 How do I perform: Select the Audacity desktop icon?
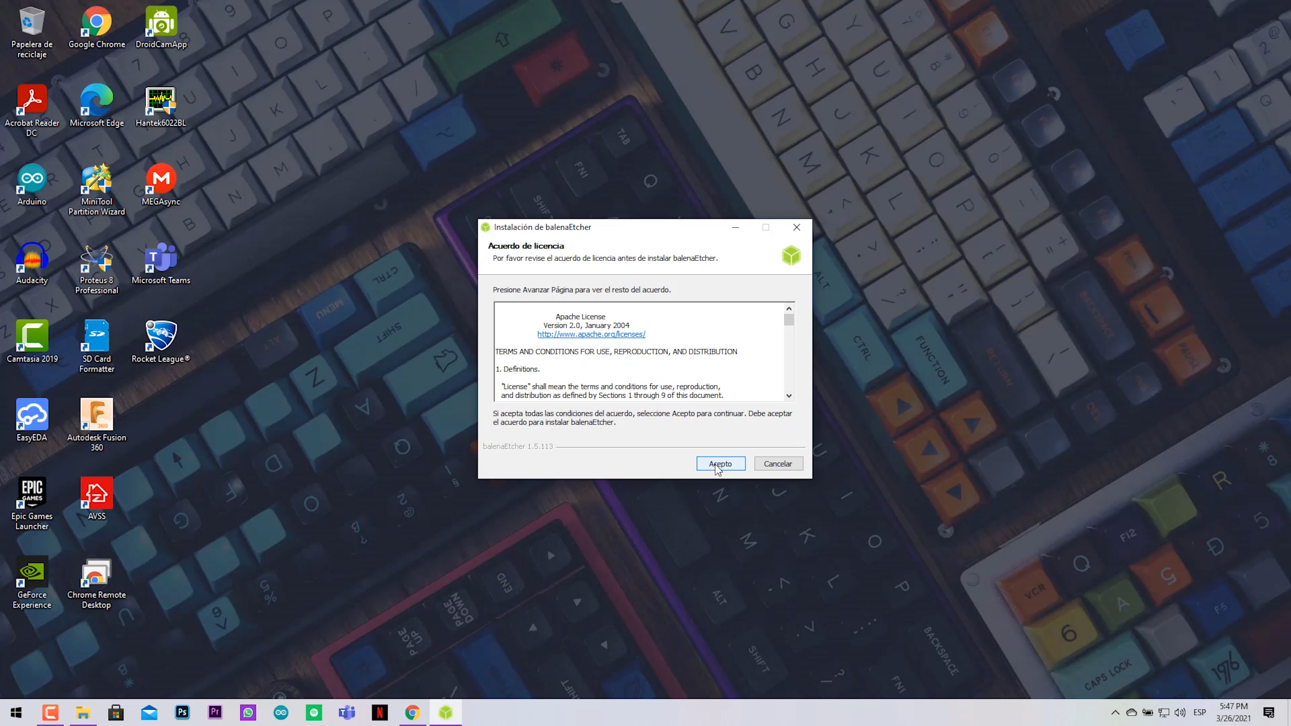[32, 263]
